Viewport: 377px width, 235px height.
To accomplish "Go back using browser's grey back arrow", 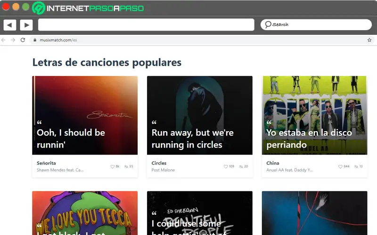I will [x=3, y=40].
